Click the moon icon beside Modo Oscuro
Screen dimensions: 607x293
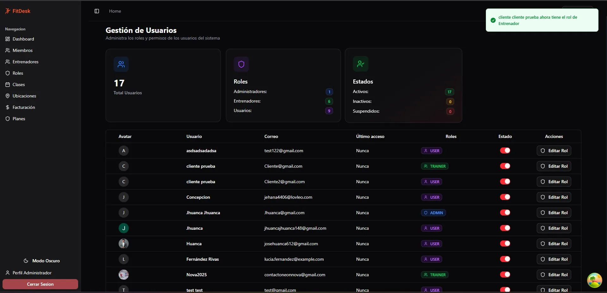coord(26,261)
